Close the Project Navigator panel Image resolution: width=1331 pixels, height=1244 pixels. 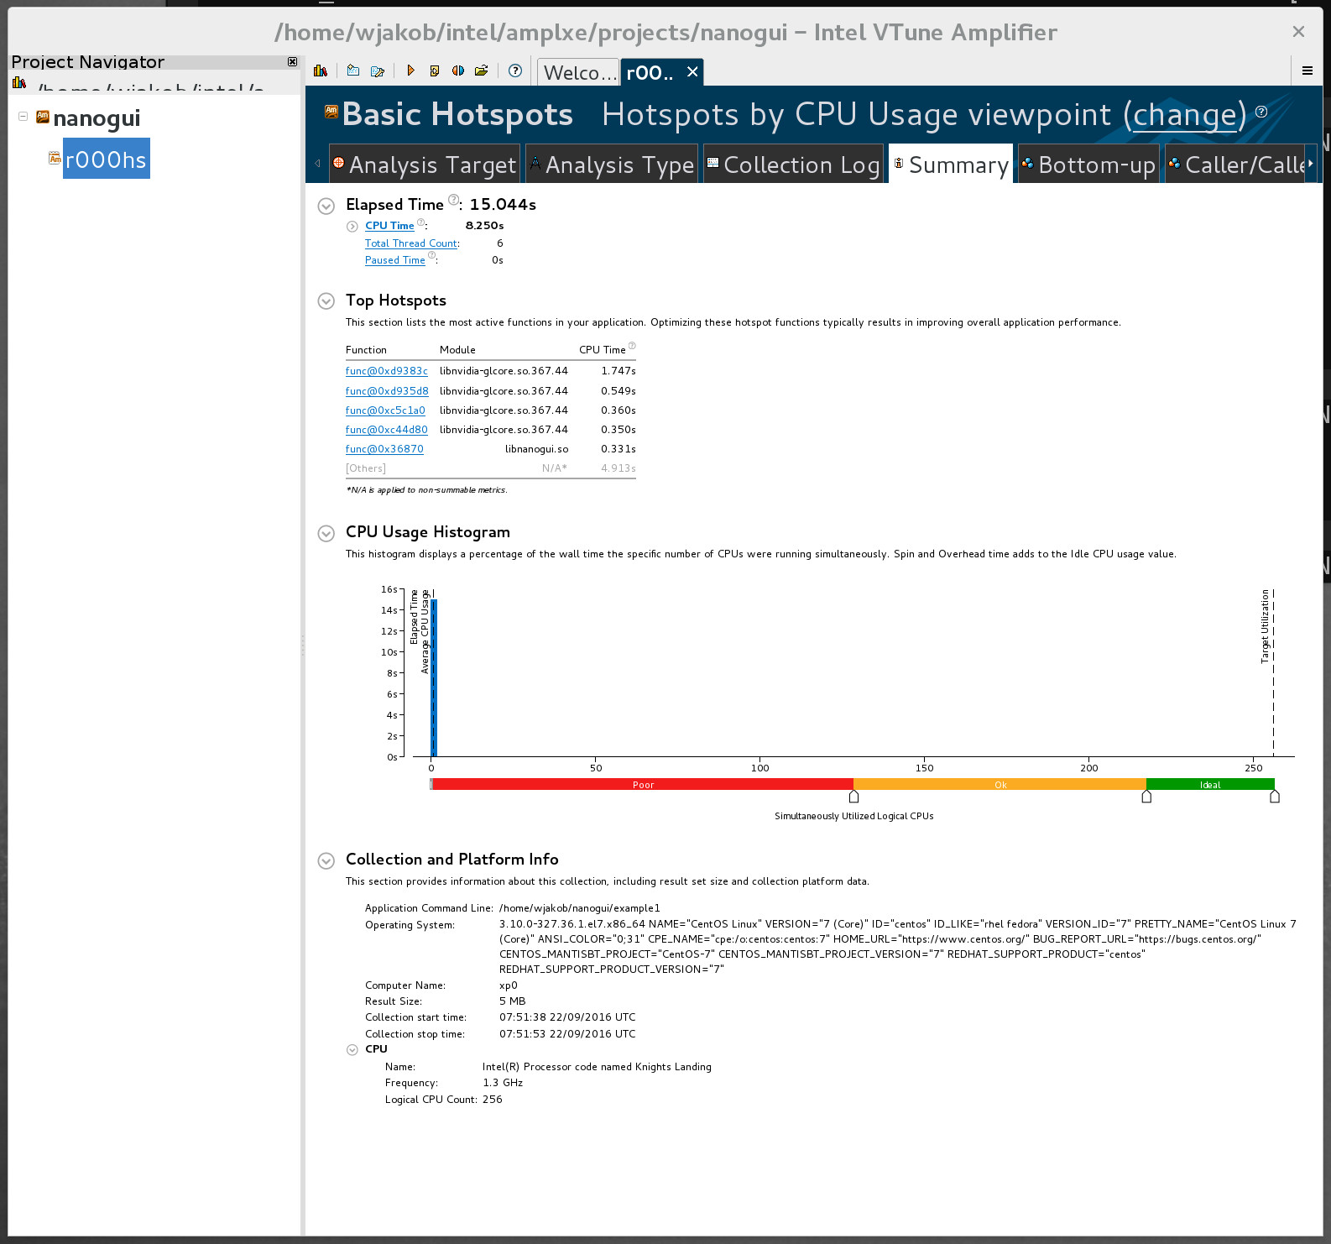click(292, 62)
